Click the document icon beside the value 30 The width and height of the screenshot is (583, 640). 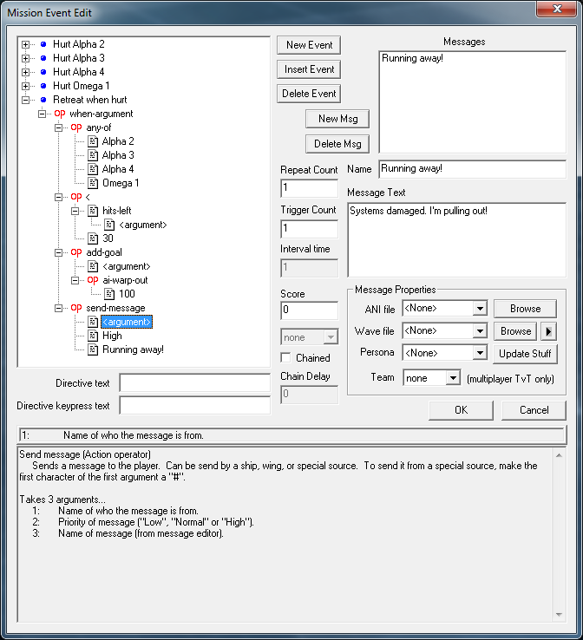93,238
